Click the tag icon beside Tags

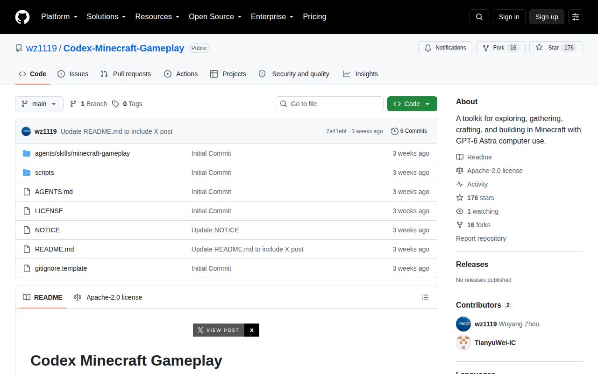115,104
